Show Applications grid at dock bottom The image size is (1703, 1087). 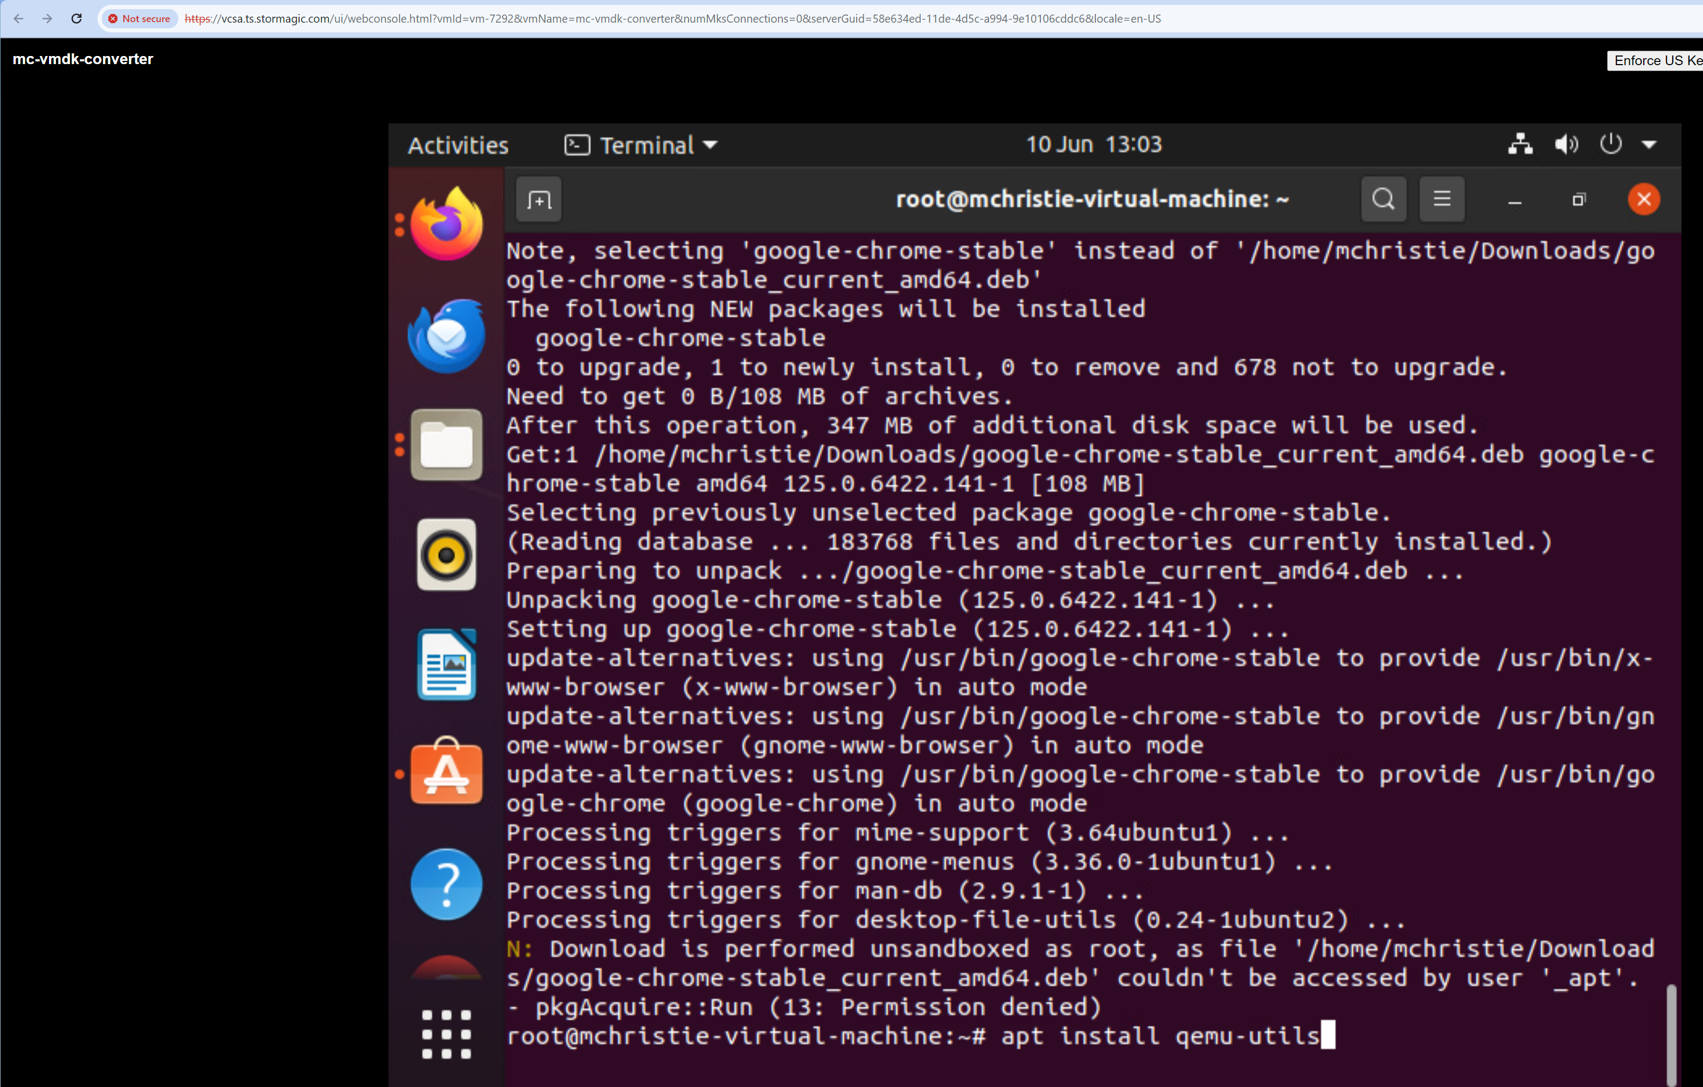tap(446, 1034)
